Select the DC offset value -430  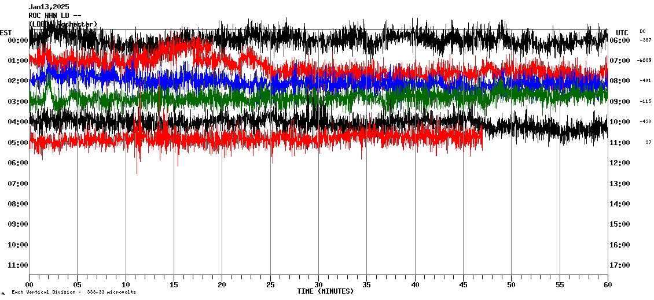pos(646,121)
